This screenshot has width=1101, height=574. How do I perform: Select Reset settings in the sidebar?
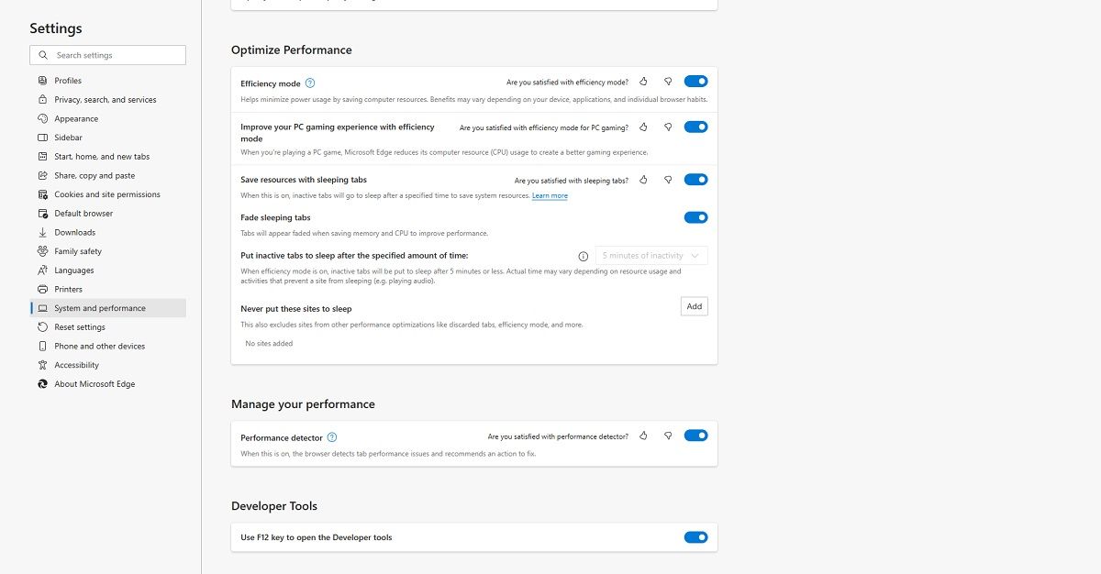(x=79, y=327)
